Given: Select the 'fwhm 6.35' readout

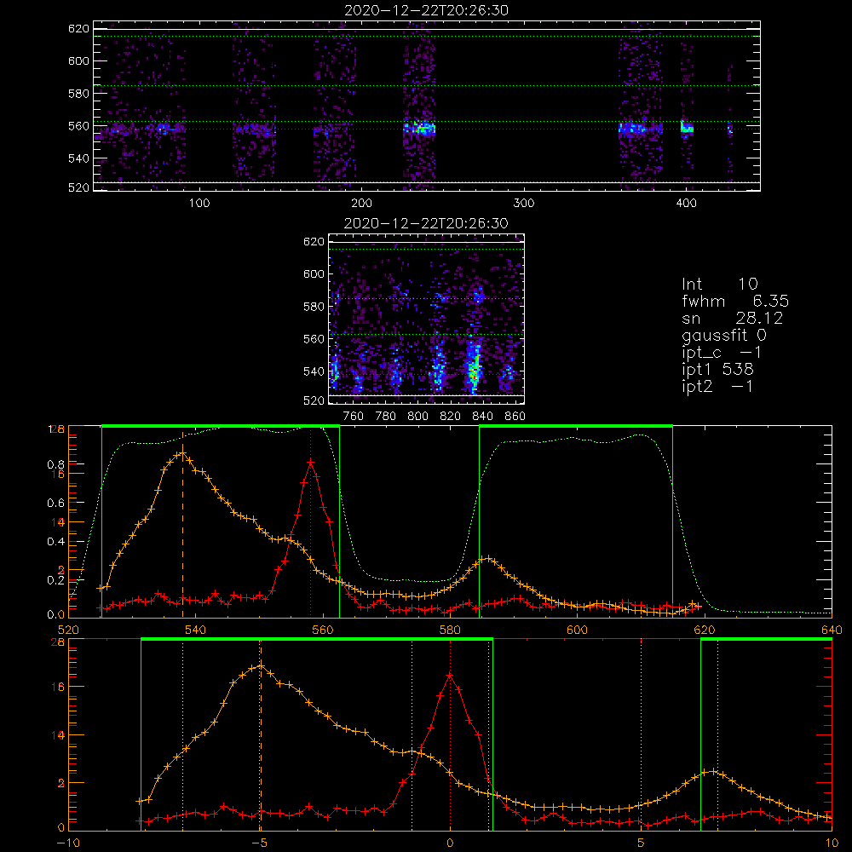Looking at the screenshot, I should [735, 301].
